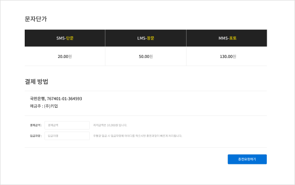The height and width of the screenshot is (185, 295).
Task: Select the LMS-장문 table header
Action: 146,38
